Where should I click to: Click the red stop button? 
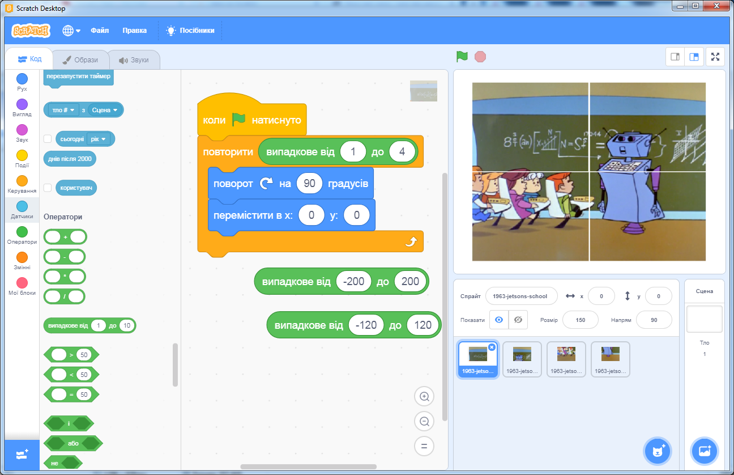480,56
